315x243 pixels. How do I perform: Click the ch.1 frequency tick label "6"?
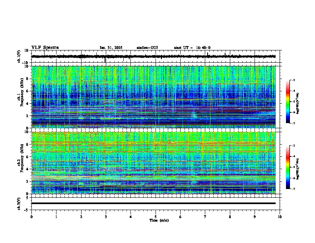pyautogui.click(x=27, y=91)
